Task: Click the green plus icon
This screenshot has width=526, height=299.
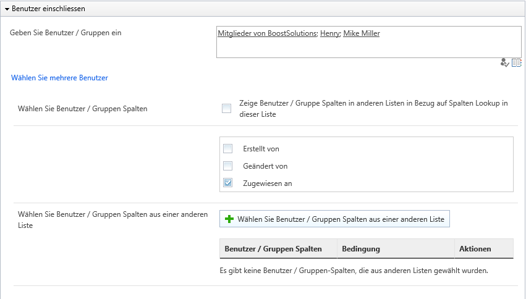Action: pos(229,219)
